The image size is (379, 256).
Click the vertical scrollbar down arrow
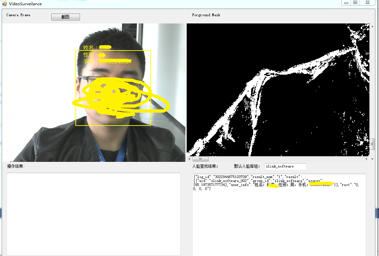click(372, 159)
